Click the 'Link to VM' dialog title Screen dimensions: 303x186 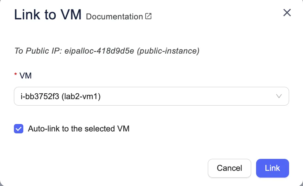[48, 15]
